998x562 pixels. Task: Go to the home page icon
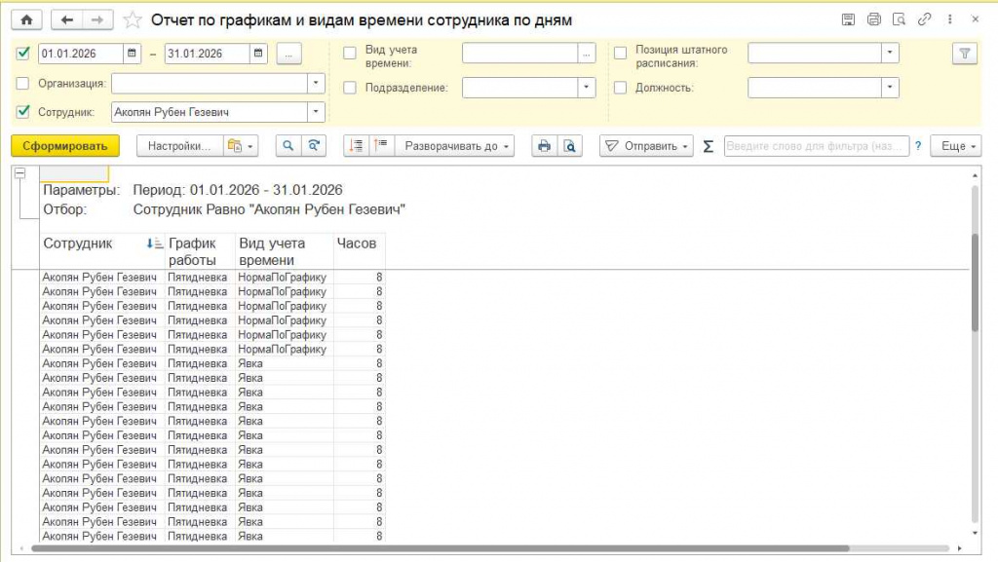click(26, 19)
